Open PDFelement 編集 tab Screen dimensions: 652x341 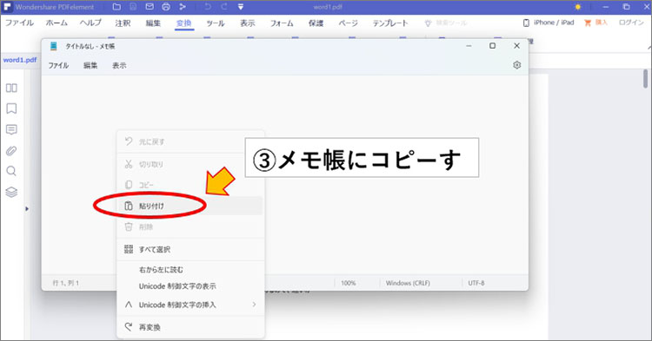coord(153,23)
